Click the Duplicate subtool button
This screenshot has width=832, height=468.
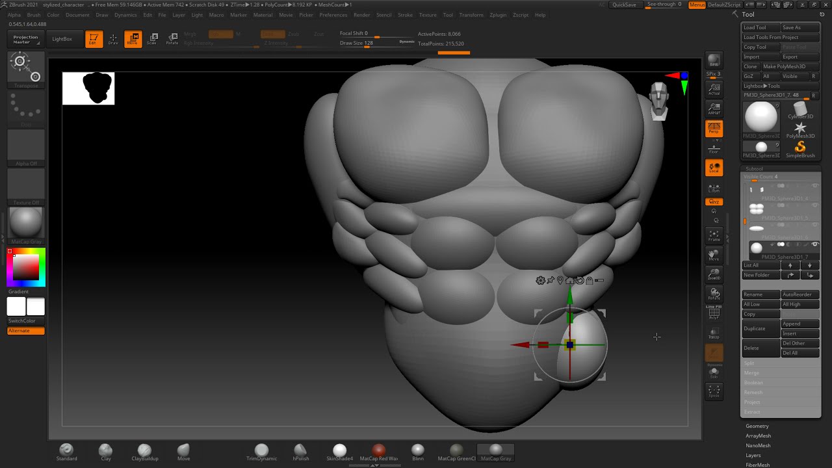tap(761, 328)
